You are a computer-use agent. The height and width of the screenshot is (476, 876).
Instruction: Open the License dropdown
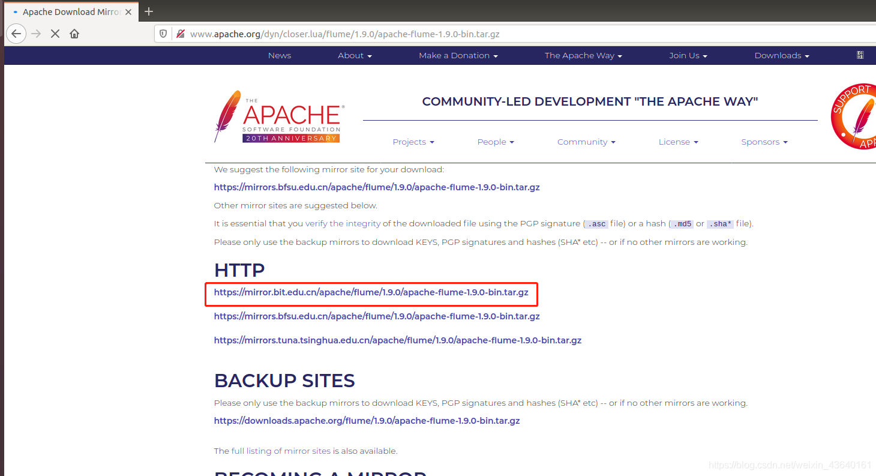click(x=678, y=142)
